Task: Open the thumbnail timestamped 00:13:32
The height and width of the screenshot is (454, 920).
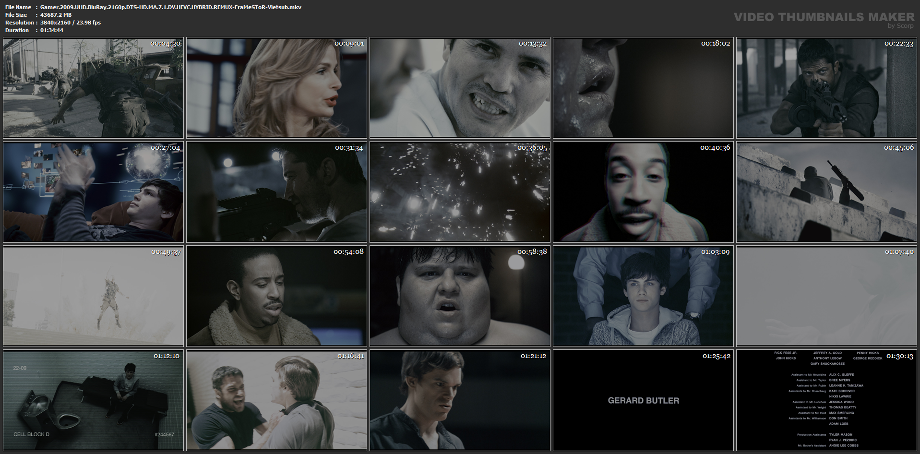Action: [460, 88]
